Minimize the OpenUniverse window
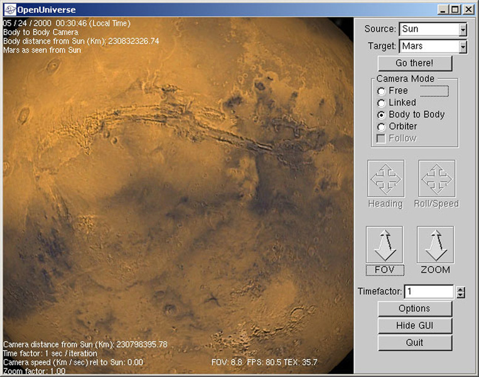 [x=443, y=10]
